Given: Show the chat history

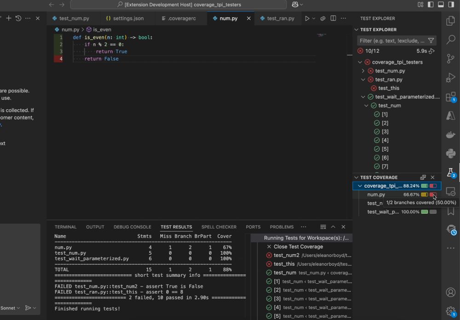Looking at the screenshot, I should coord(18,18).
